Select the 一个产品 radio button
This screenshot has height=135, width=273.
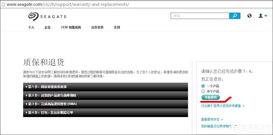[203, 86]
